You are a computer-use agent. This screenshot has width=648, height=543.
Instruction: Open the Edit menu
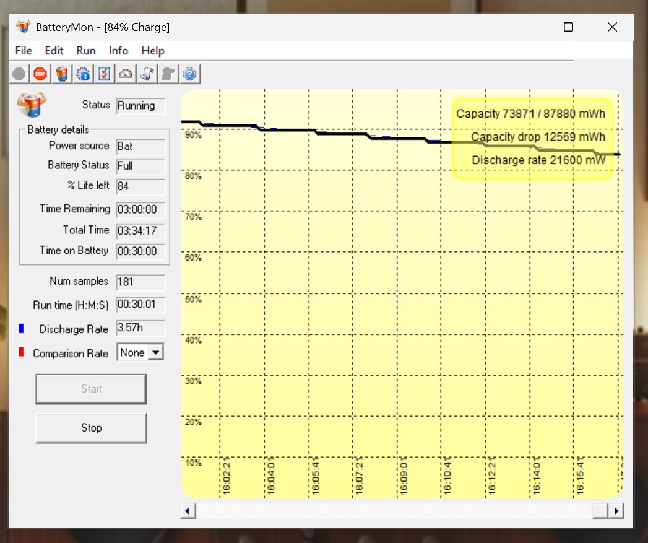coord(54,50)
